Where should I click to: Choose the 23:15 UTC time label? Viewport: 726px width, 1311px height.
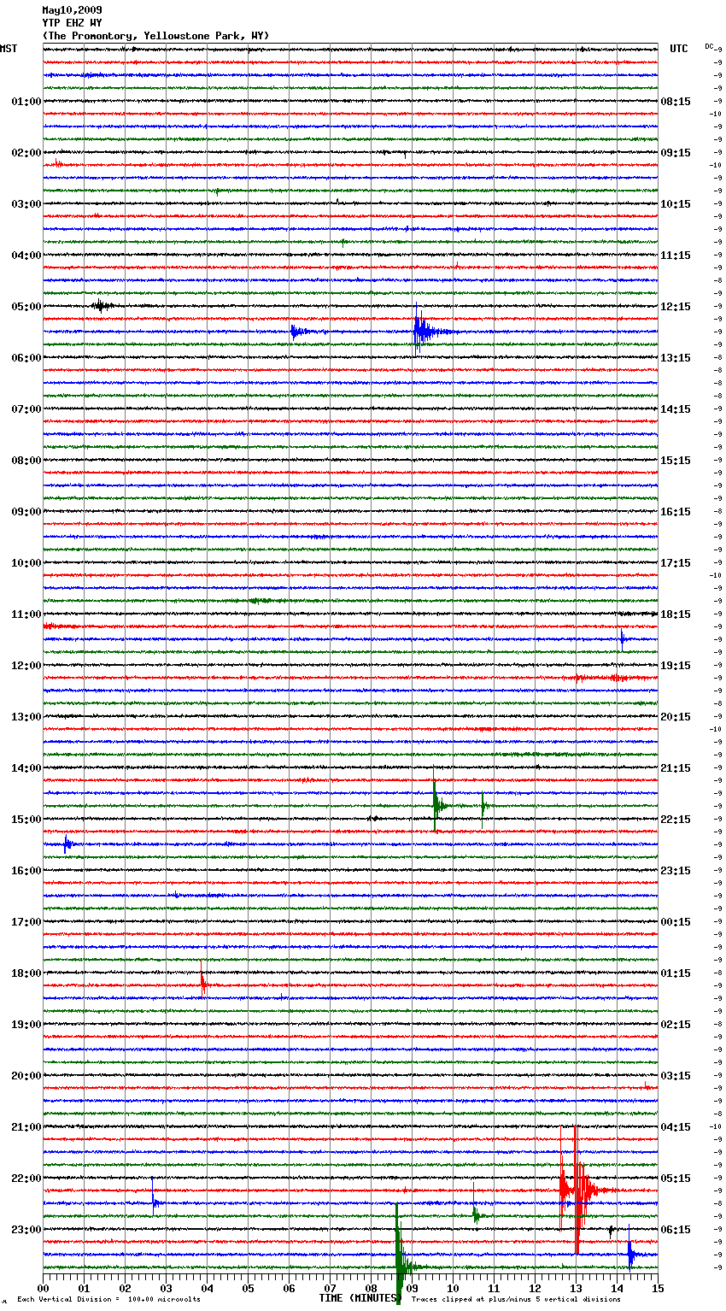[x=676, y=871]
